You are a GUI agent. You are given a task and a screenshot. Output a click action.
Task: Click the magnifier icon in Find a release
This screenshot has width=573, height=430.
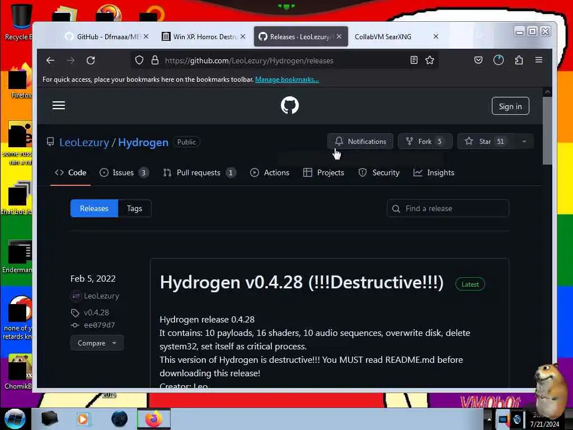[396, 208]
